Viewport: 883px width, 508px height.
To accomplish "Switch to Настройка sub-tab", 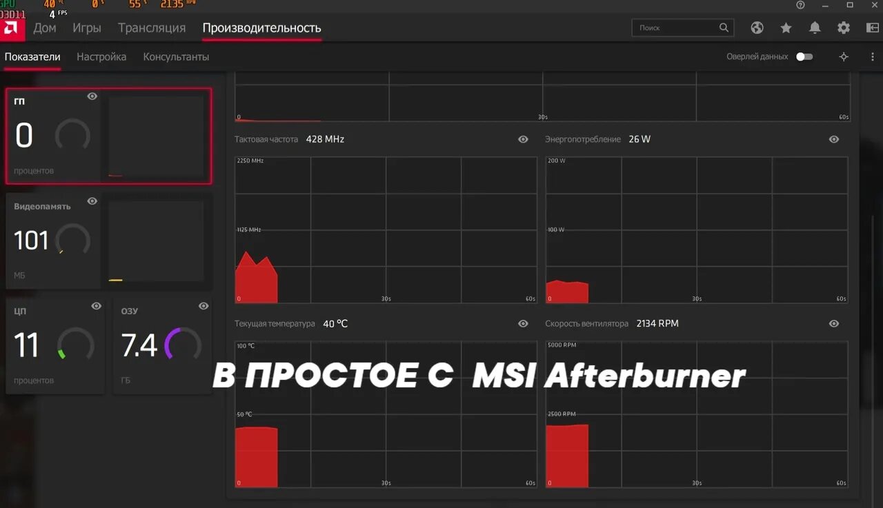I will (101, 57).
